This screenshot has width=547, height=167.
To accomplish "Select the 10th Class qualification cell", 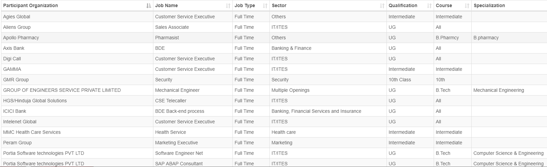I will click(399, 80).
